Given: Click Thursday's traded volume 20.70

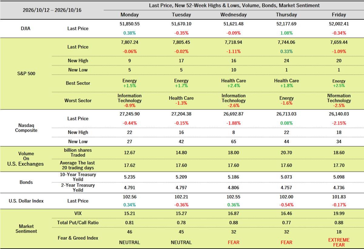Looking at the screenshot, I should point(287,153).
